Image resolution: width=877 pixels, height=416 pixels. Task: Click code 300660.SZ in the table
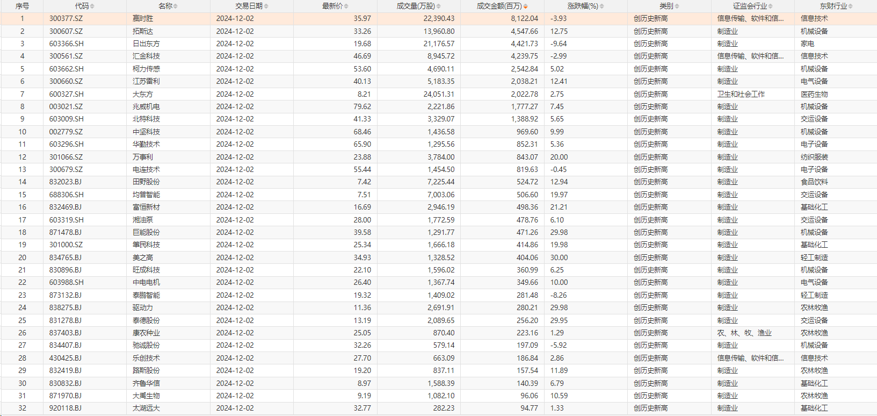[x=66, y=81]
